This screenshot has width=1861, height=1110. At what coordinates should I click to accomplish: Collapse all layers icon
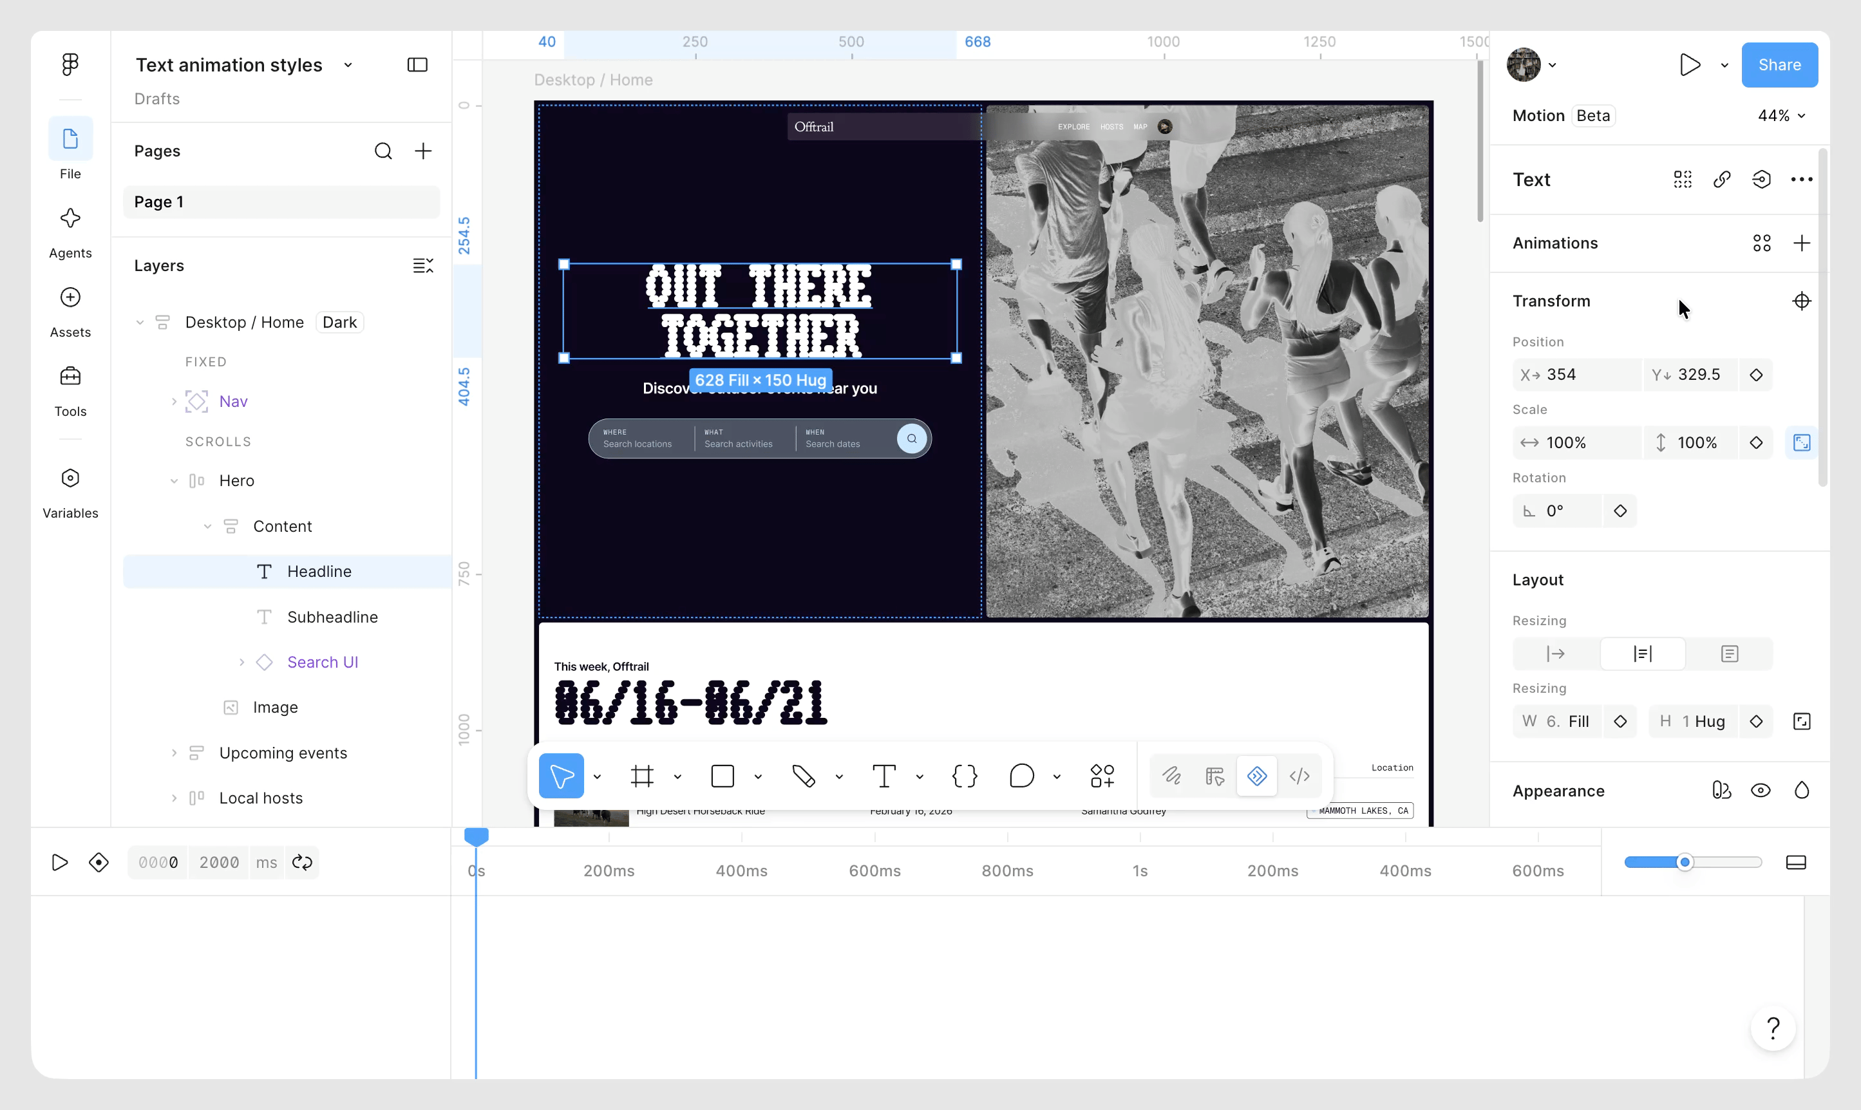click(x=422, y=265)
